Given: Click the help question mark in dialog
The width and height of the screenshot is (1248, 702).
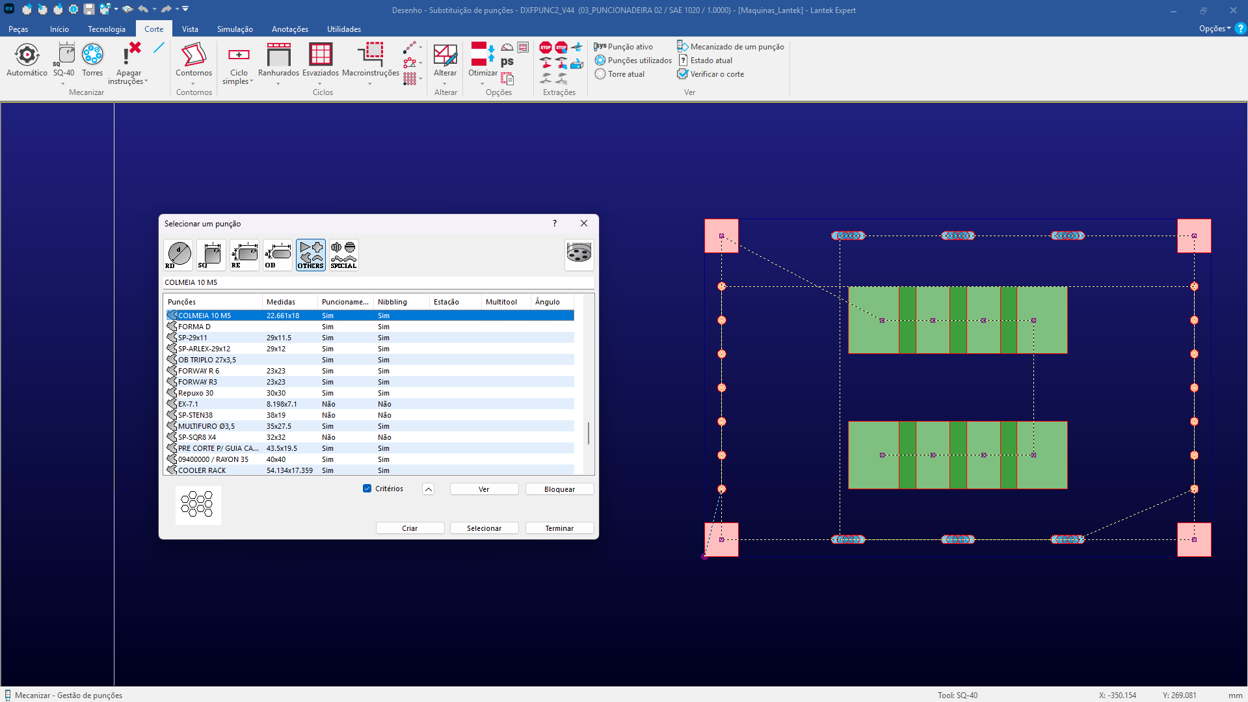Looking at the screenshot, I should 555,224.
